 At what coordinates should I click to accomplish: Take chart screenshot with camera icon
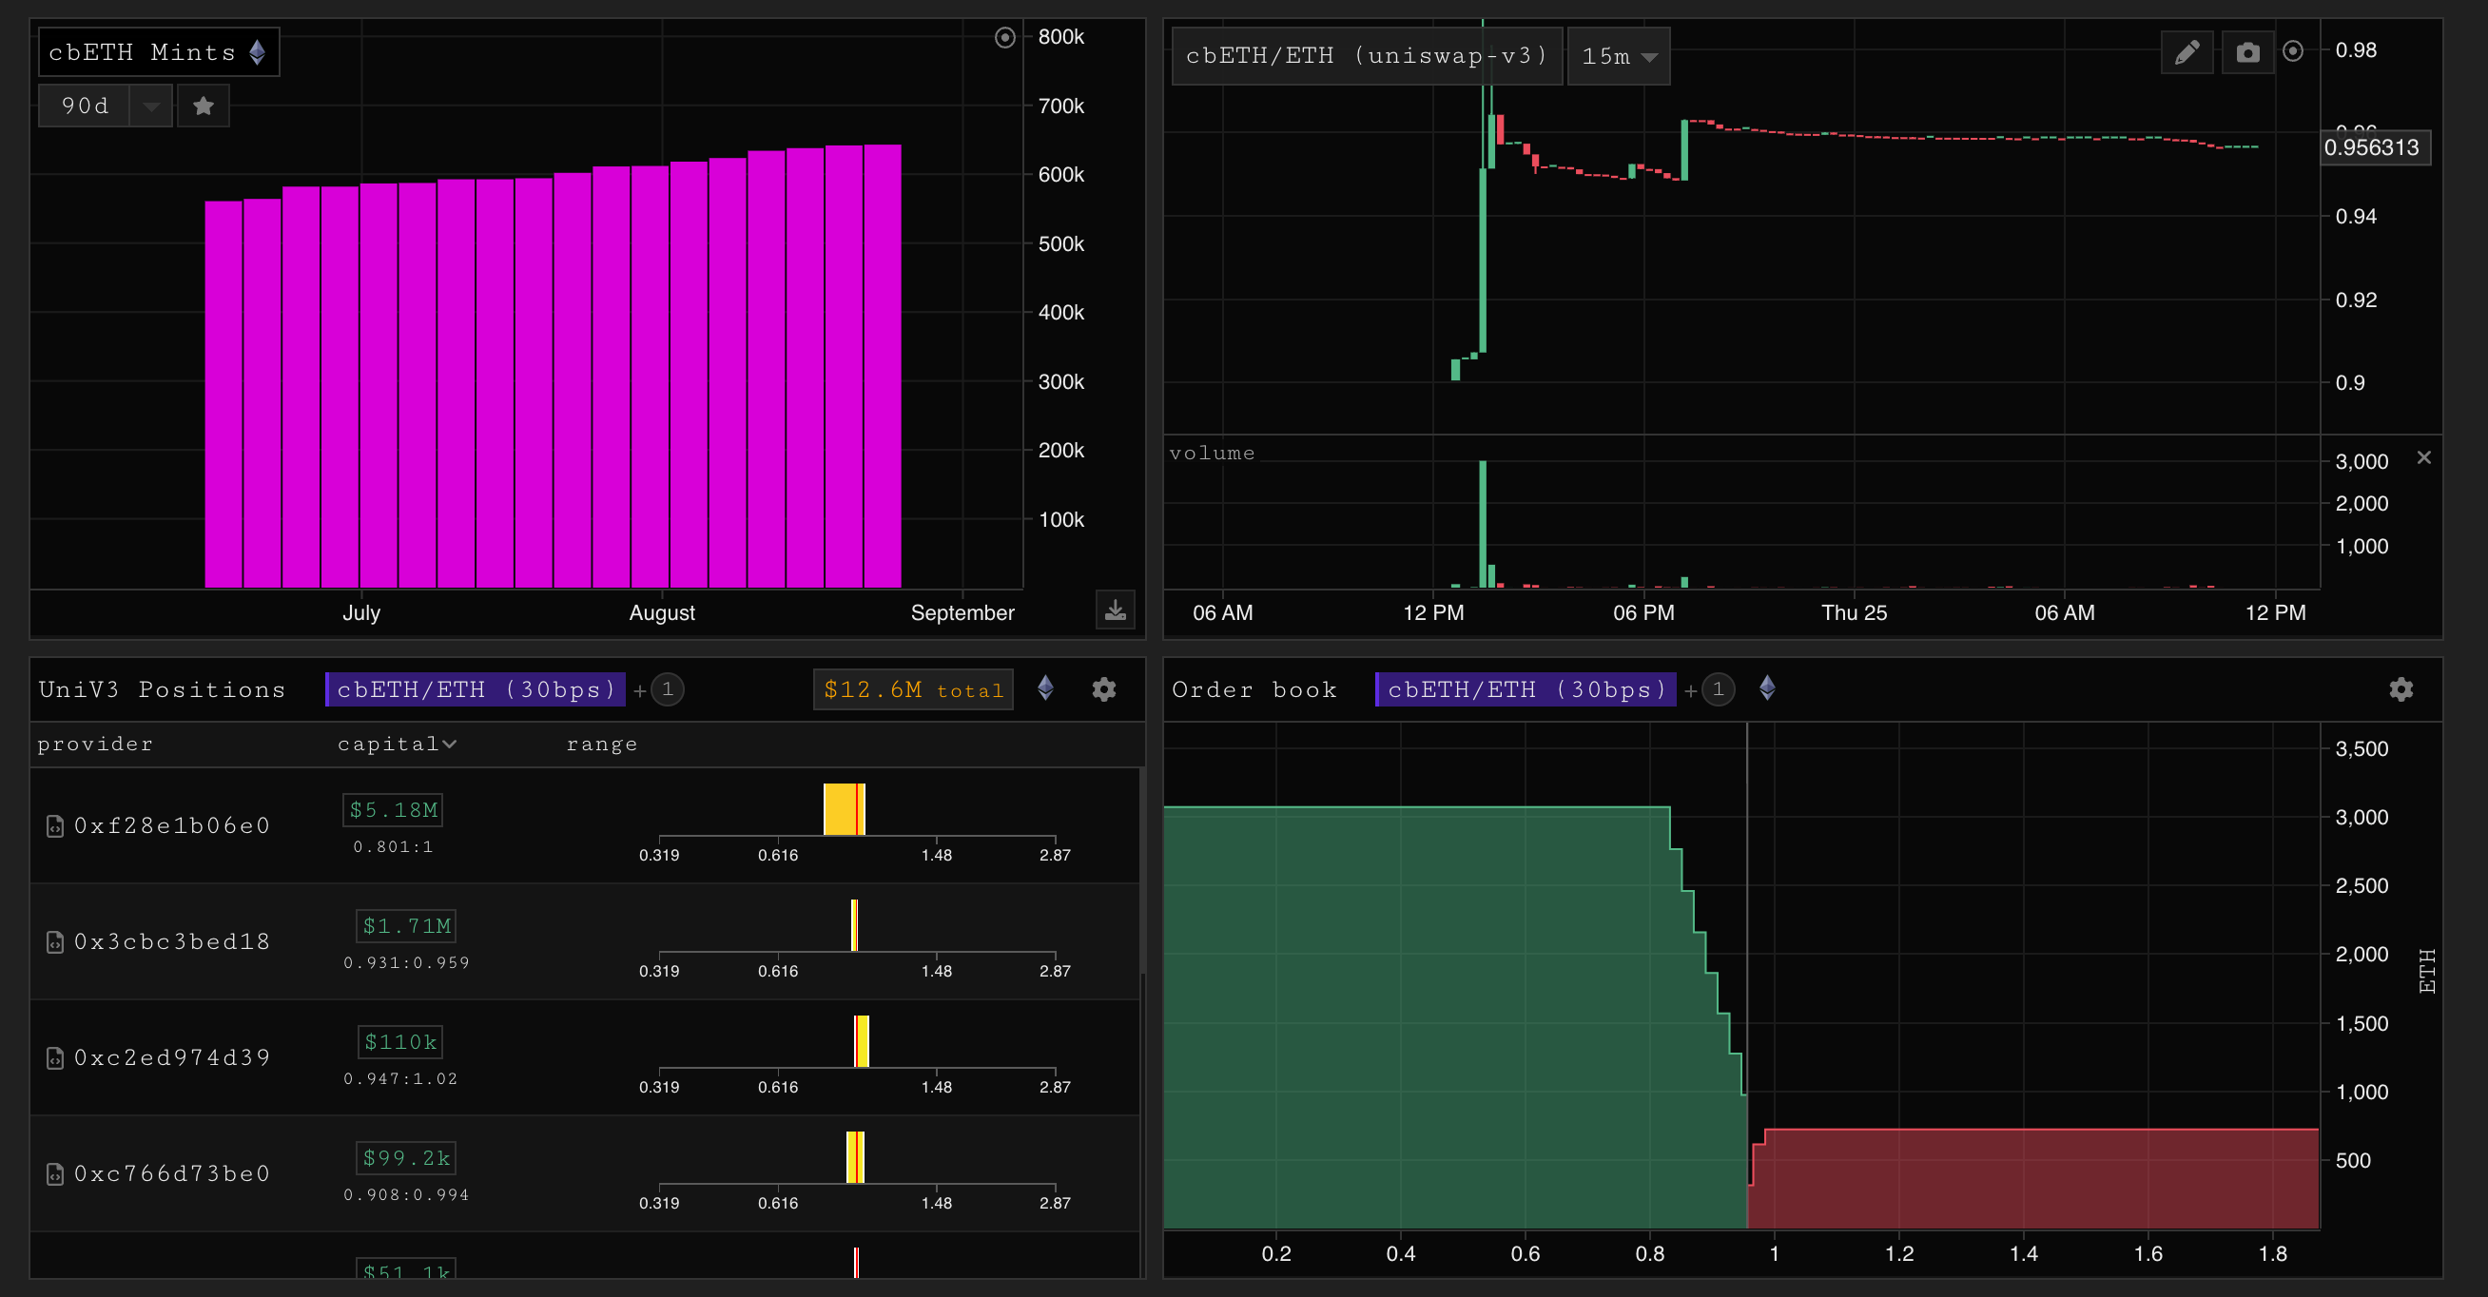coord(2247,52)
